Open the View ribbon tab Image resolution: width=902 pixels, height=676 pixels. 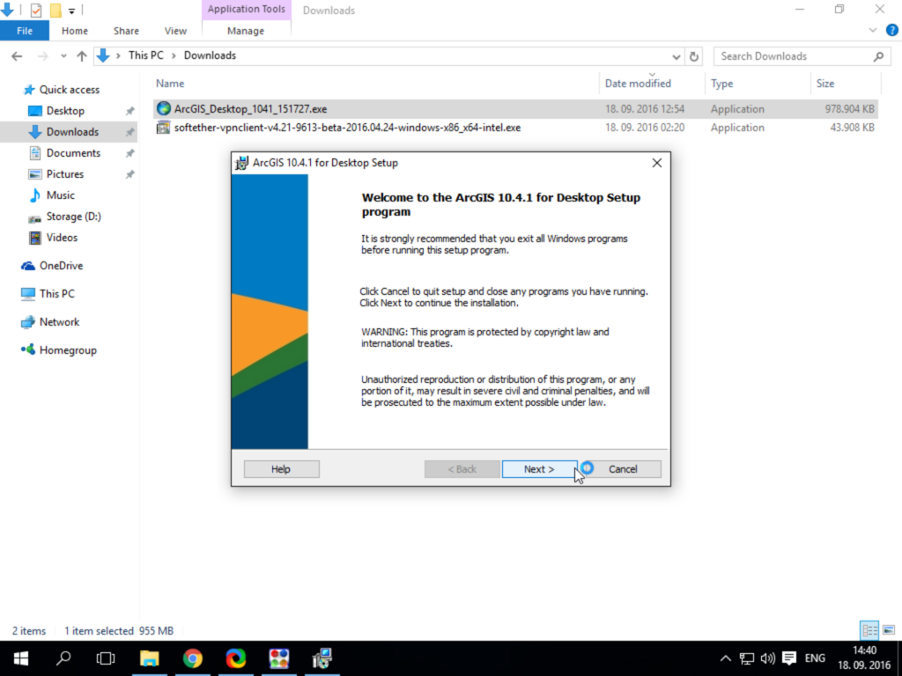(x=175, y=31)
